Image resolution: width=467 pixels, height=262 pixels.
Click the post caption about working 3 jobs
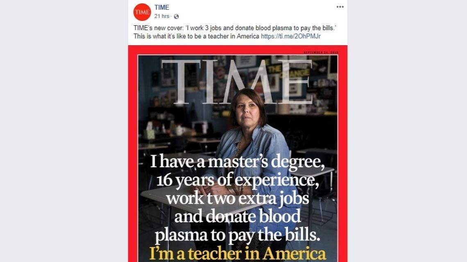click(229, 27)
